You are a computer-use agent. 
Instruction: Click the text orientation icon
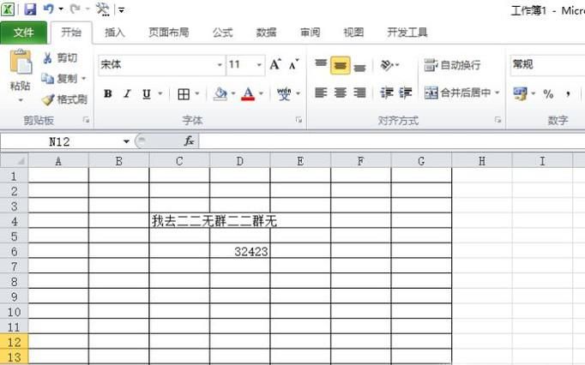click(387, 65)
